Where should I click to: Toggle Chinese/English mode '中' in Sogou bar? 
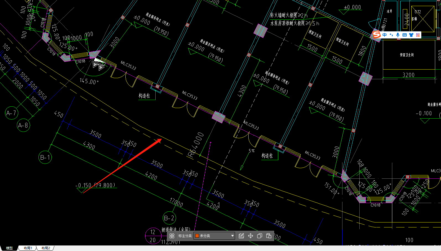tap(385, 35)
